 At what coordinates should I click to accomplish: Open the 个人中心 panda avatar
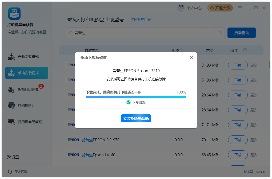point(181,8)
